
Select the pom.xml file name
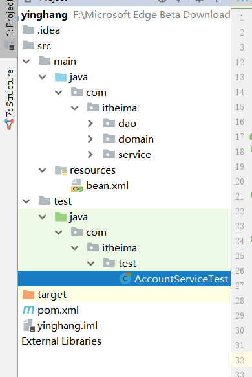pyautogui.click(x=58, y=310)
